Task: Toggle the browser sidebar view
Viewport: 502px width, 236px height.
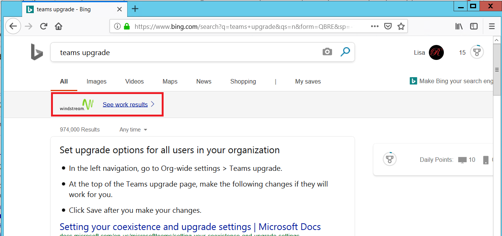Action: (474, 26)
